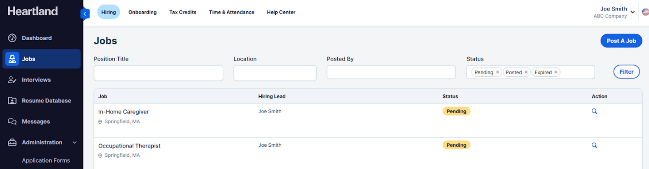Click the Interviews person icon in sidebar
Image resolution: width=649 pixels, height=169 pixels.
point(12,80)
